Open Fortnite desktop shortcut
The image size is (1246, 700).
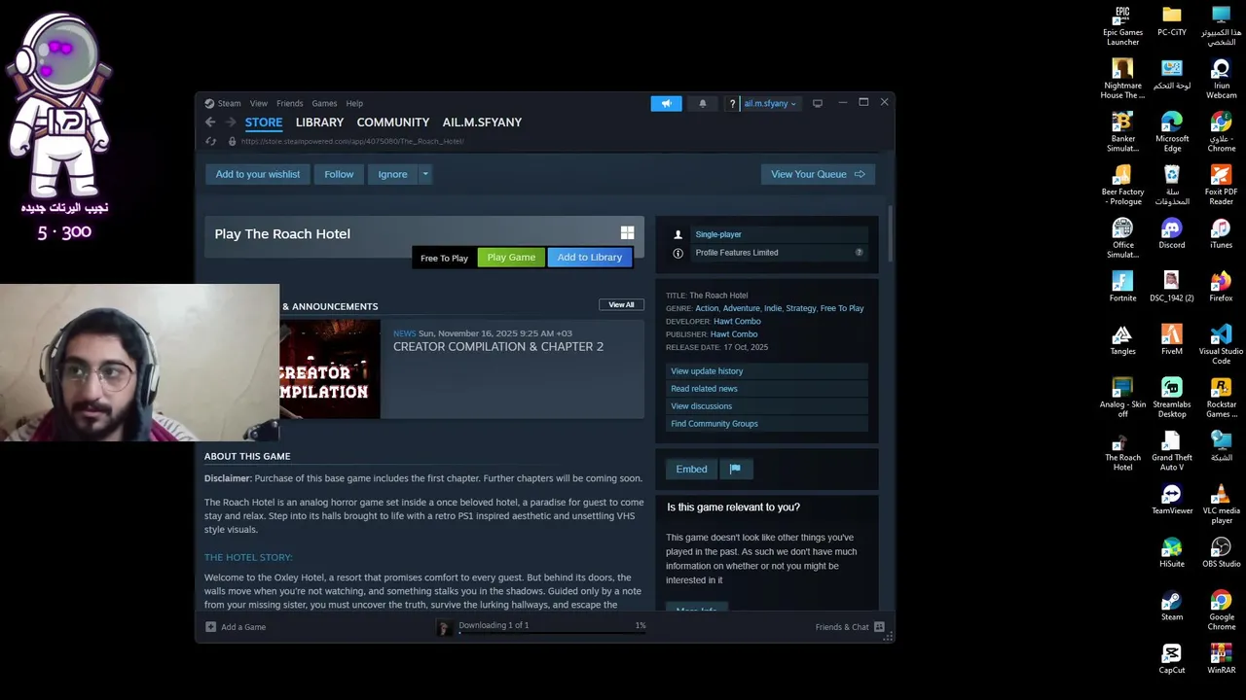(1122, 287)
